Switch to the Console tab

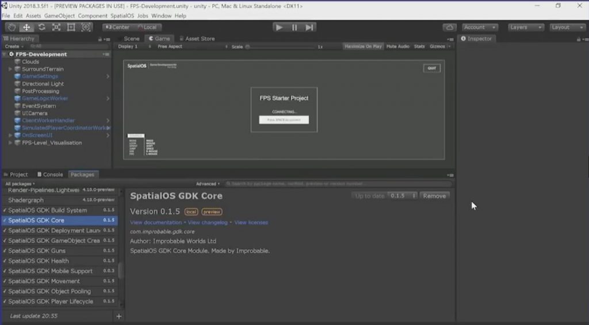[x=50, y=175]
